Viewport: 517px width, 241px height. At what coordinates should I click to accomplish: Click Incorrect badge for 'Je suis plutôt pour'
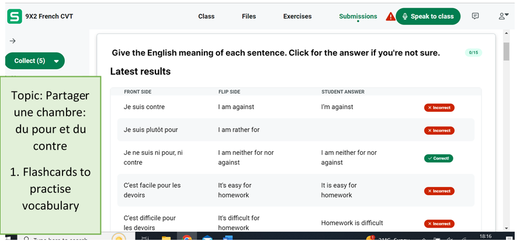point(439,130)
